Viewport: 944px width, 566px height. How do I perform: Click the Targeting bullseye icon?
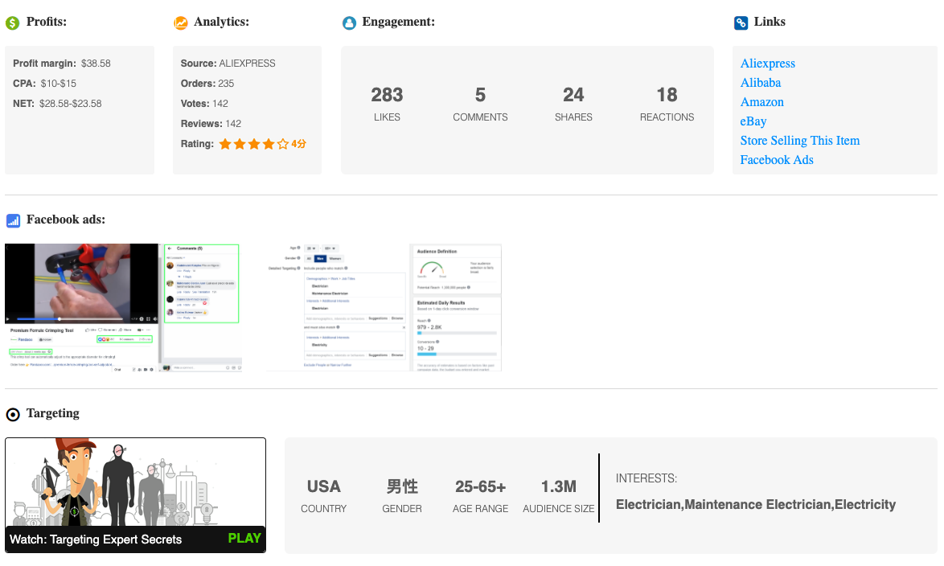click(13, 415)
